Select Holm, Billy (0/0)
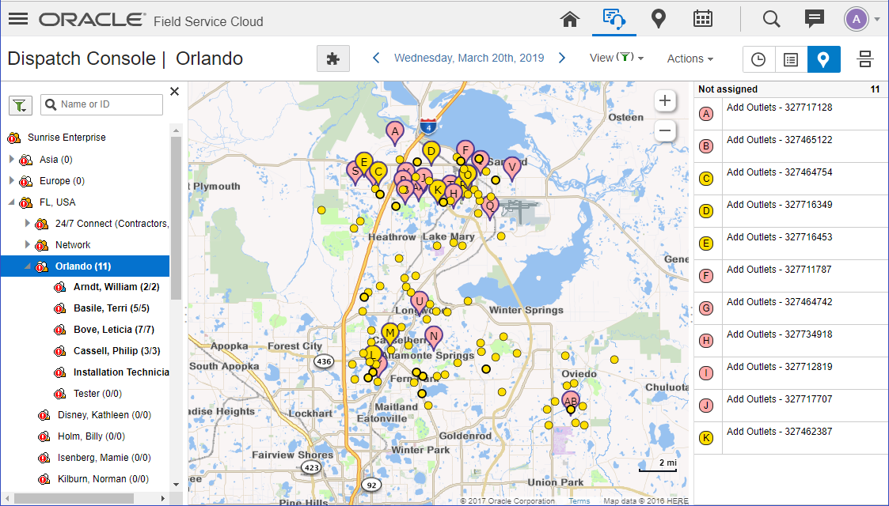889x506 pixels. pyautogui.click(x=91, y=436)
